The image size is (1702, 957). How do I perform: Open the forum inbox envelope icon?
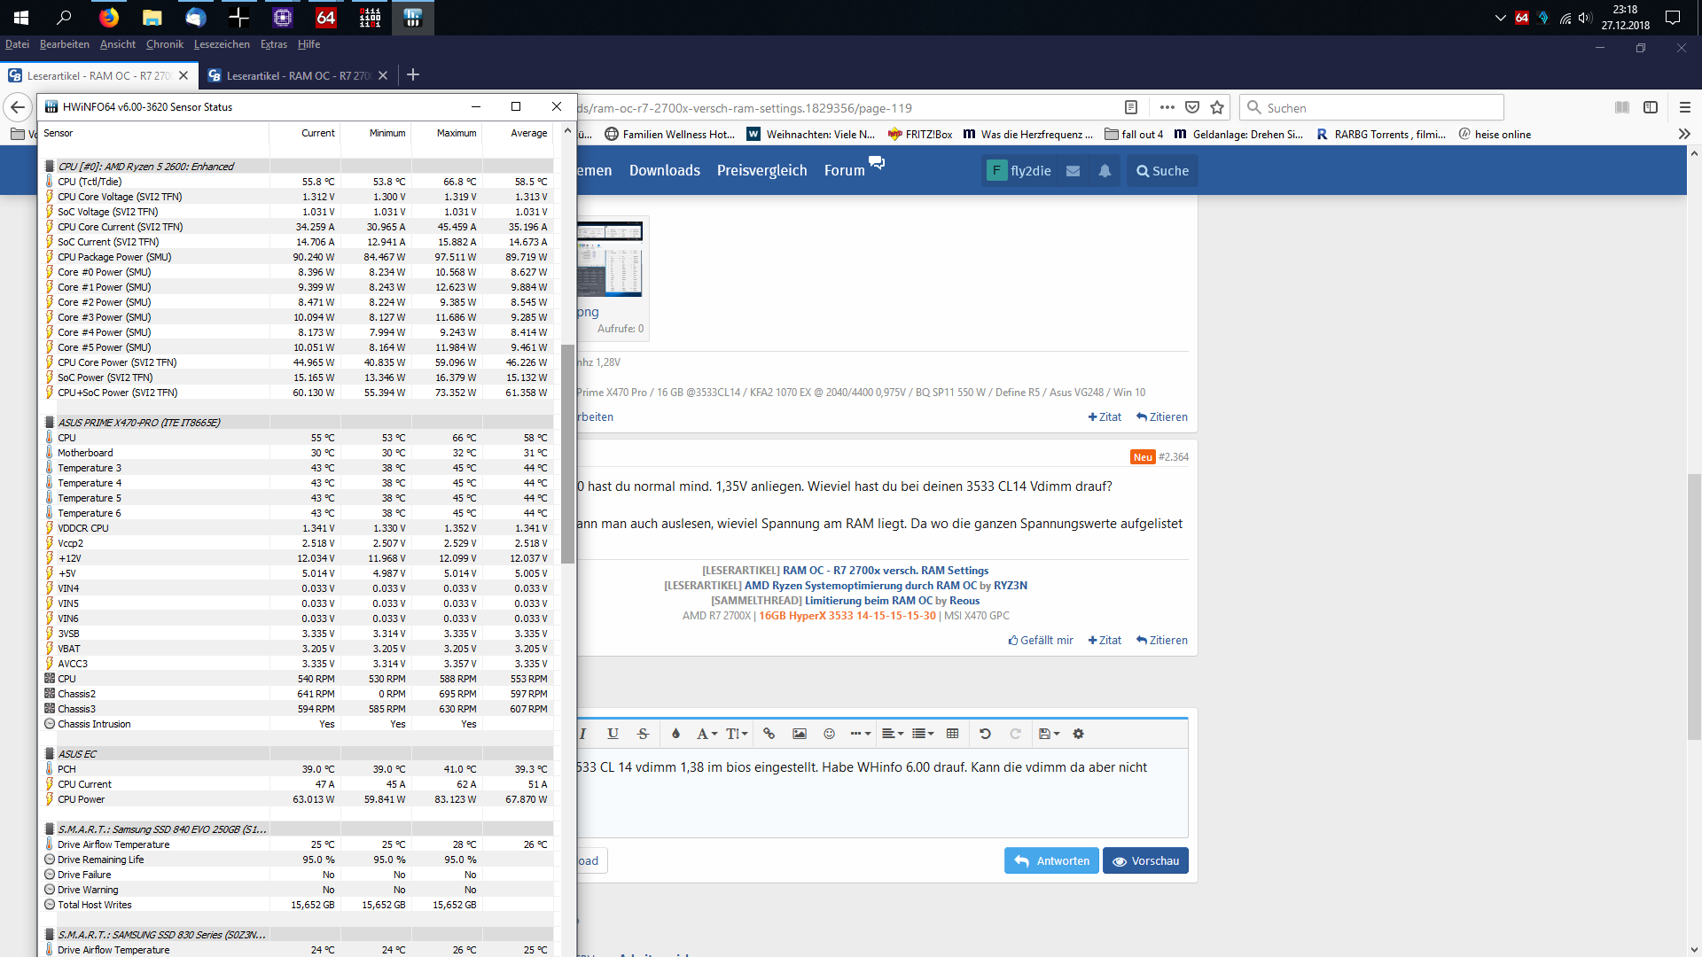coord(1073,171)
